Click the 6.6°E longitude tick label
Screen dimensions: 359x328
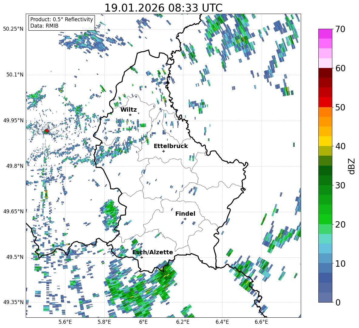point(261,322)
